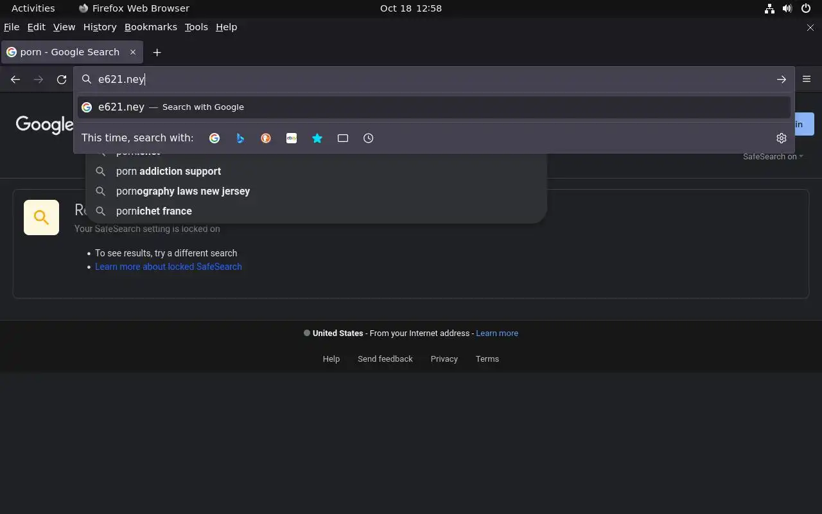Close the Firefox window via menubar X

click(x=810, y=28)
